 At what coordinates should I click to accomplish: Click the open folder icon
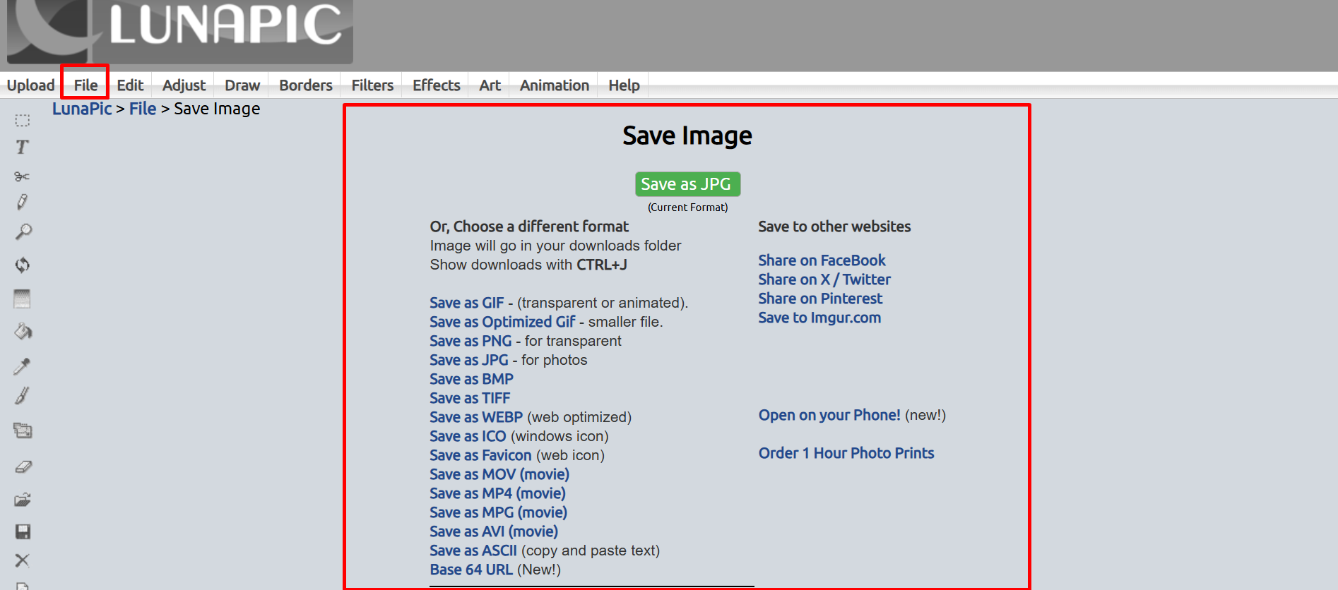click(x=23, y=500)
